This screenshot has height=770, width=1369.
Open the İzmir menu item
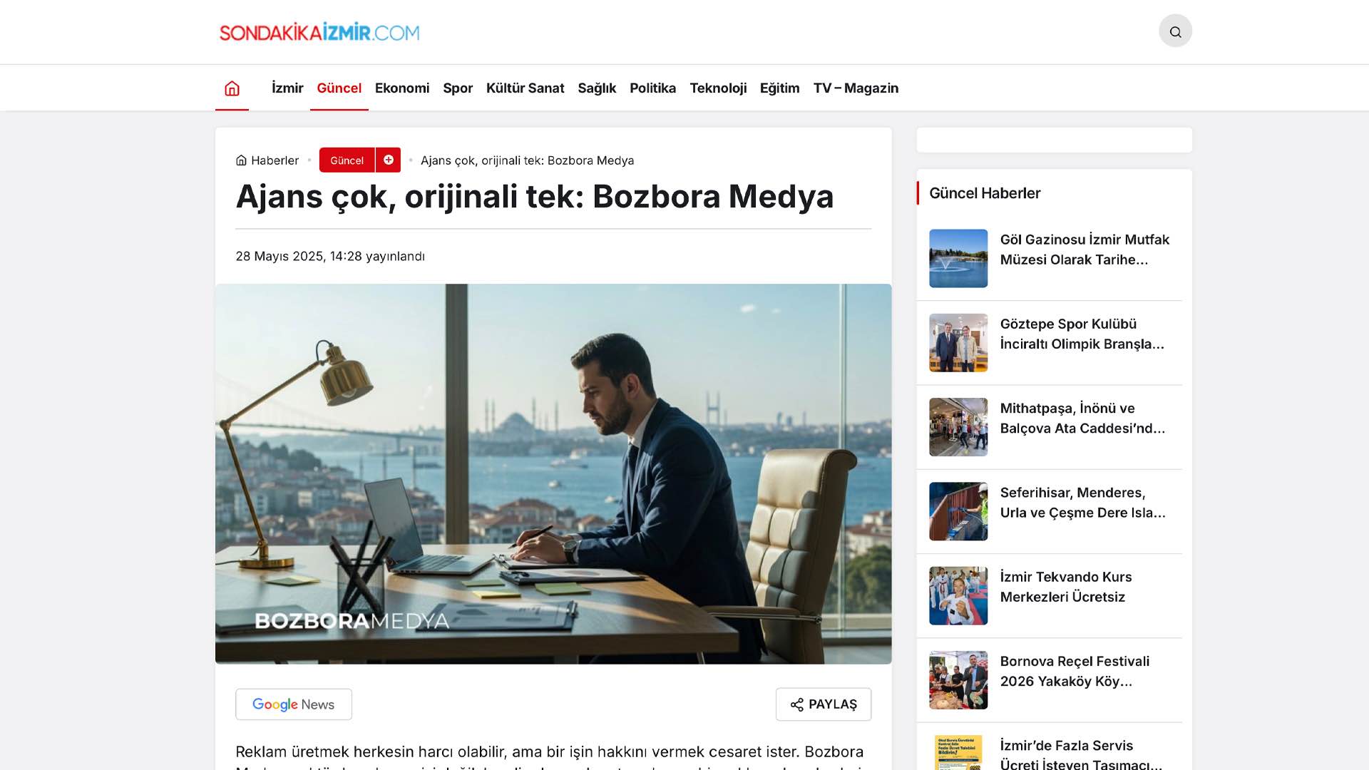click(287, 88)
